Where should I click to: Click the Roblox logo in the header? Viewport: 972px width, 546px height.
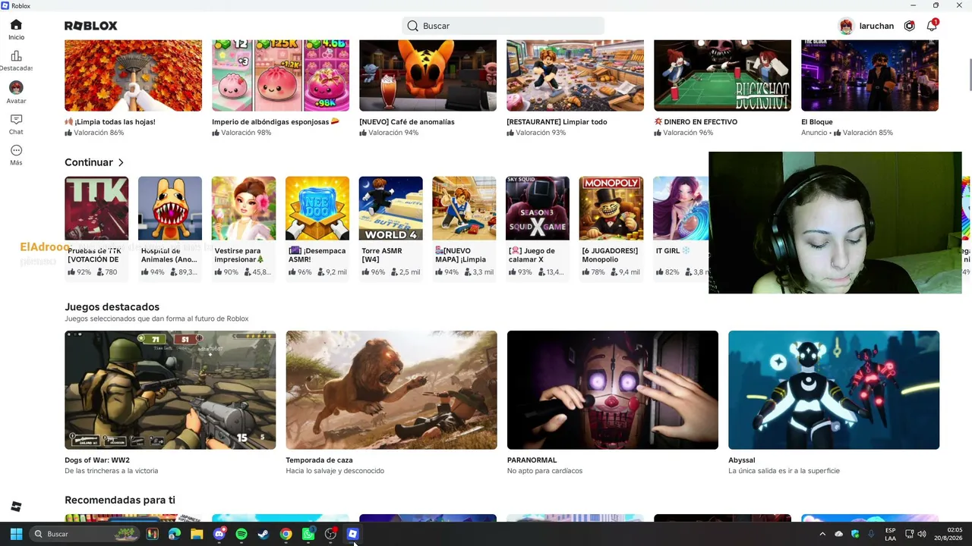click(91, 26)
